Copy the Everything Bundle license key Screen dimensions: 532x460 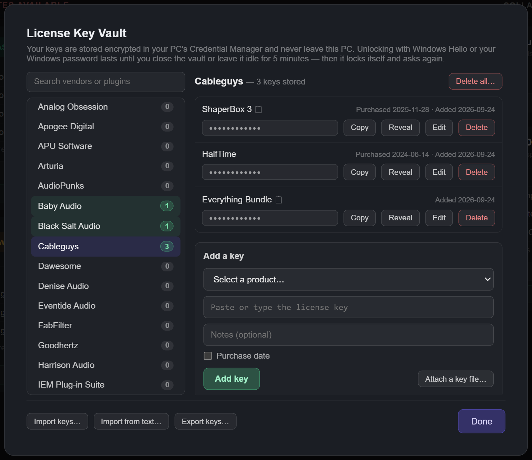click(x=359, y=218)
